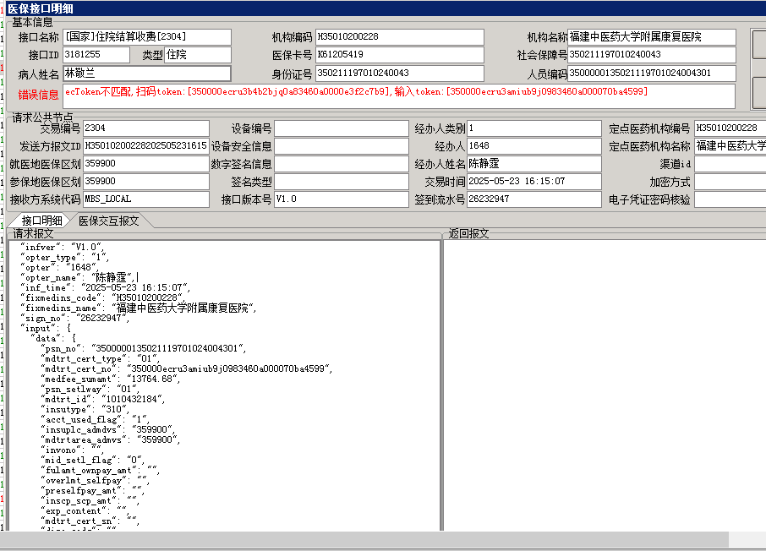The height and width of the screenshot is (551, 766).
Task: Select the 接口版本号 field V1.0
Action: (x=342, y=199)
